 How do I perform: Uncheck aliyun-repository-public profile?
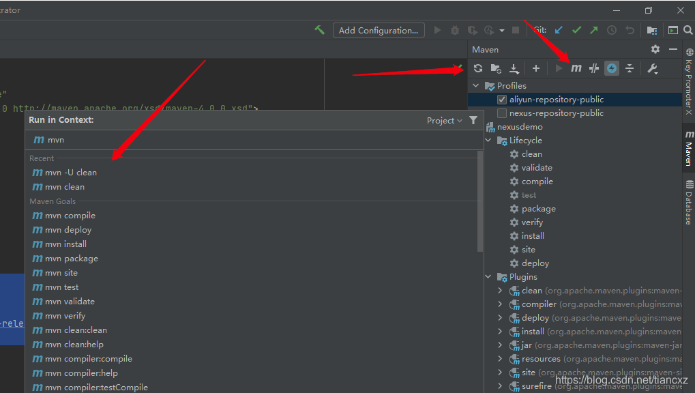coord(502,100)
